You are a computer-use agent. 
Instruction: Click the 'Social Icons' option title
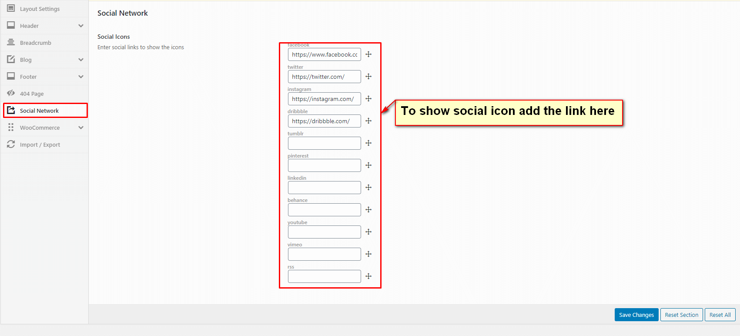point(114,37)
